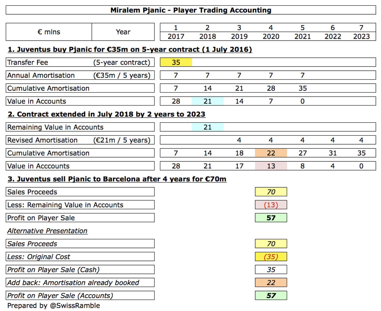Click the 2017 column header
Image resolution: width=381 pixels, height=311 pixels.
pyautogui.click(x=176, y=36)
